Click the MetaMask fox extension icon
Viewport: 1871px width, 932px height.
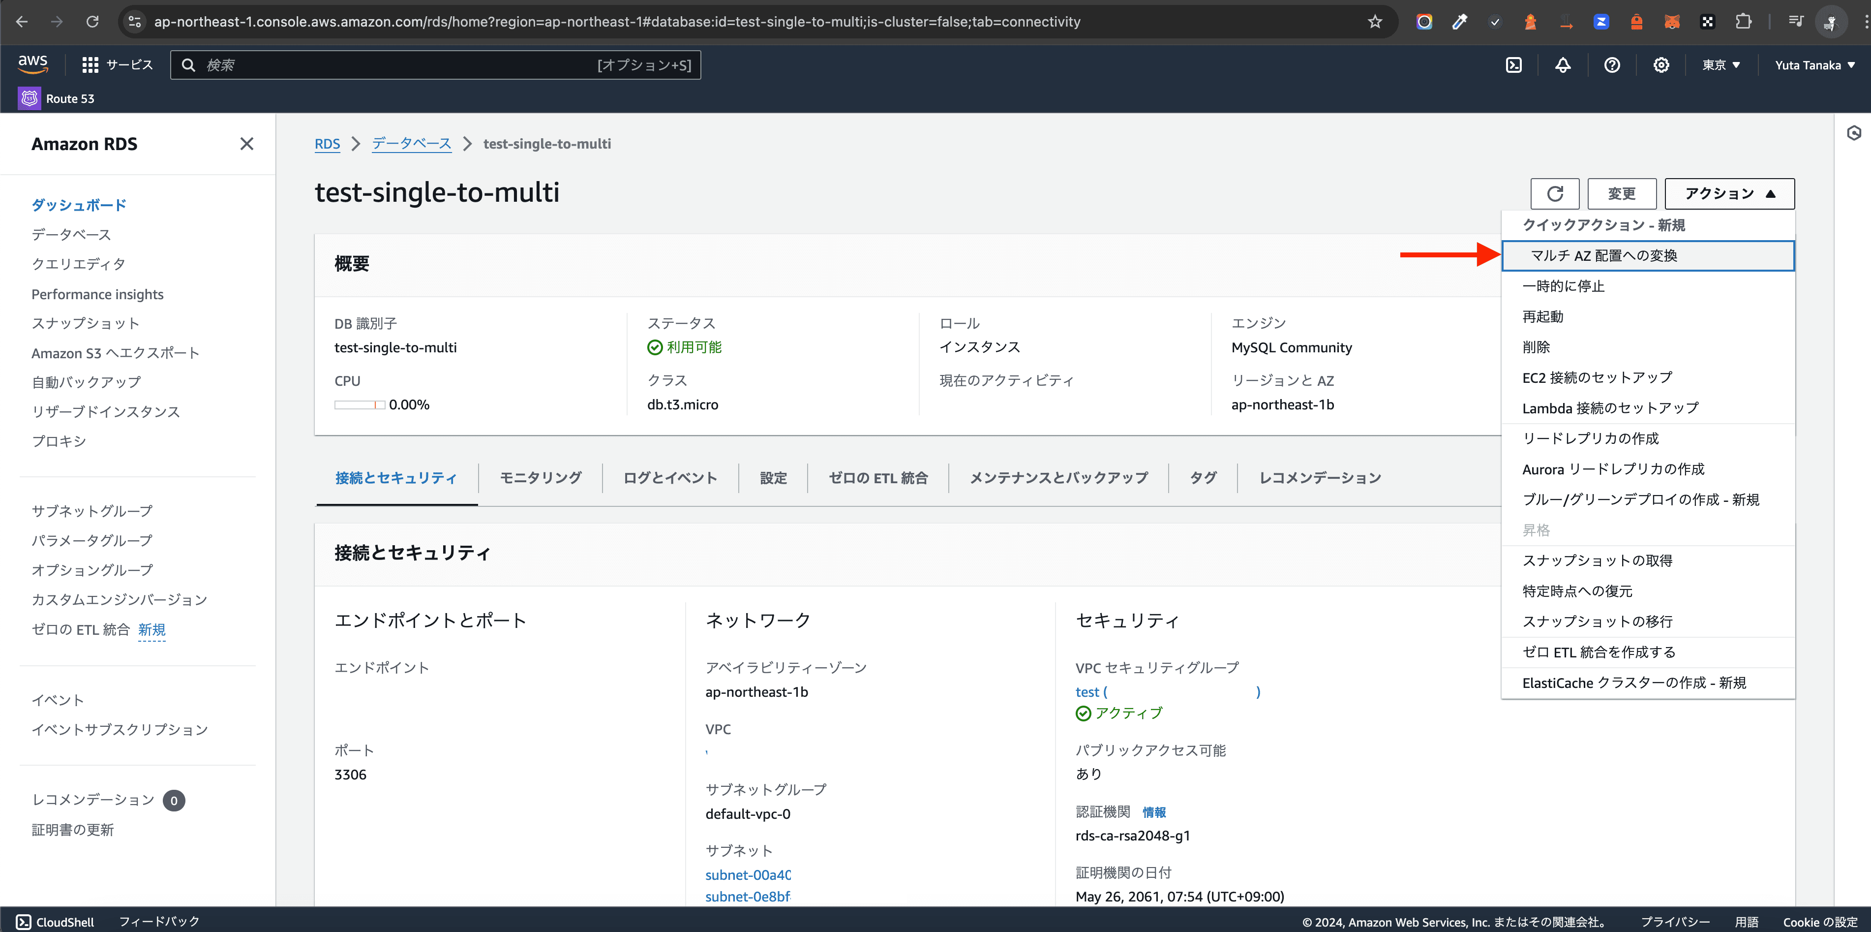[x=1672, y=22]
